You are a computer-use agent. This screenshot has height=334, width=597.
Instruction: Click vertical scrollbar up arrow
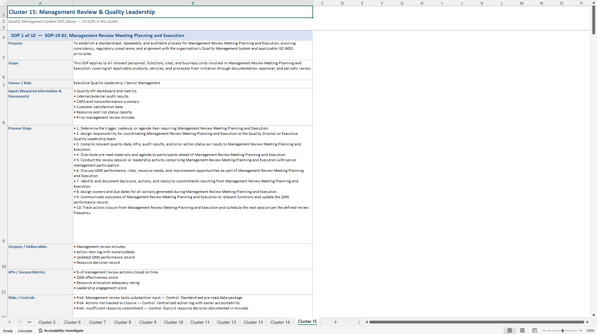594,2
